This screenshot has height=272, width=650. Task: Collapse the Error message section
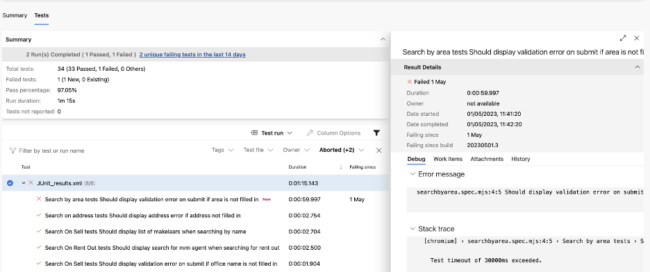click(412, 174)
